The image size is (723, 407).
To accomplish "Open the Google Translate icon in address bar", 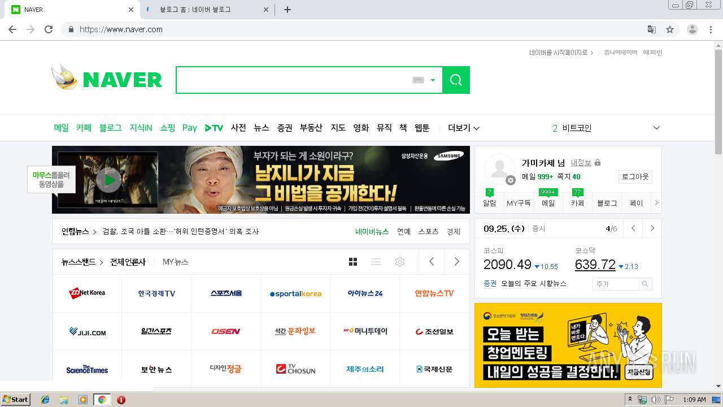I will coord(652,29).
